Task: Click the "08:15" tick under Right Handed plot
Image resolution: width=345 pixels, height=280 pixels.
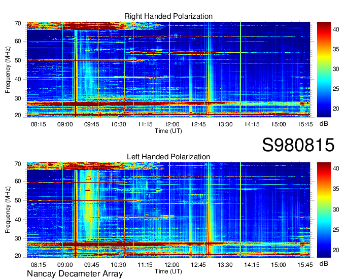Action: coord(38,124)
